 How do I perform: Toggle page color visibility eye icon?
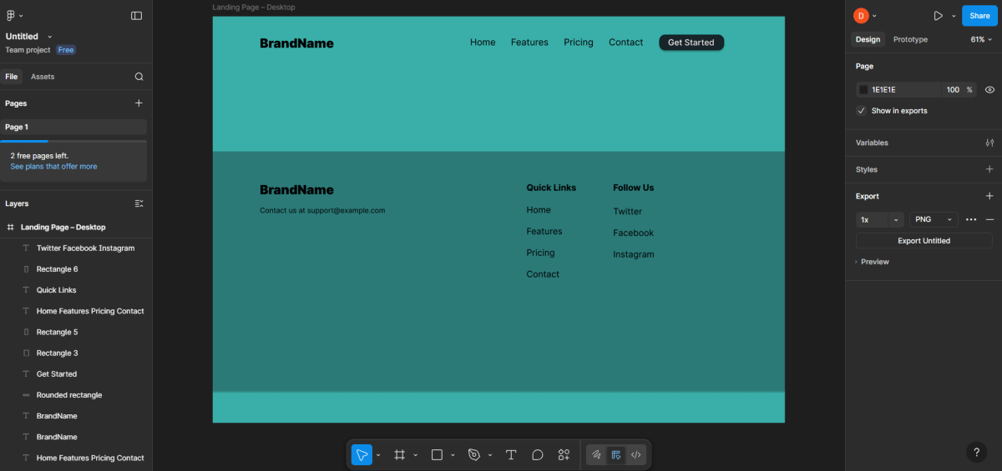[989, 89]
